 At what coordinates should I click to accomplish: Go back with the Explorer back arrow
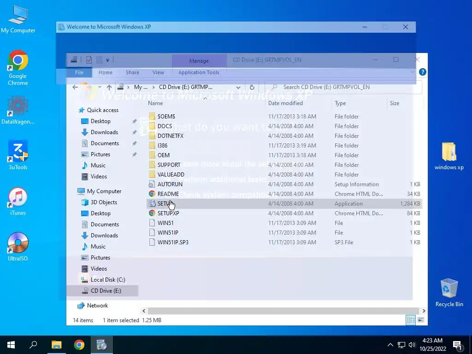coord(75,87)
